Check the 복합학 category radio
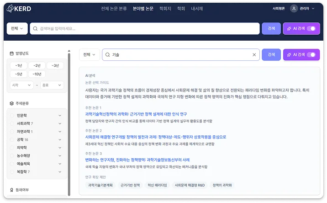This screenshot has width=327, height=203. [x=12, y=172]
